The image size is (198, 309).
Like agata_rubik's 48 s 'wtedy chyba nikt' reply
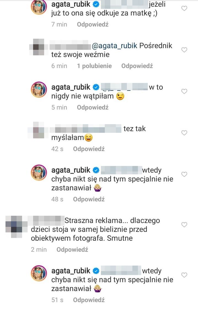point(184,174)
